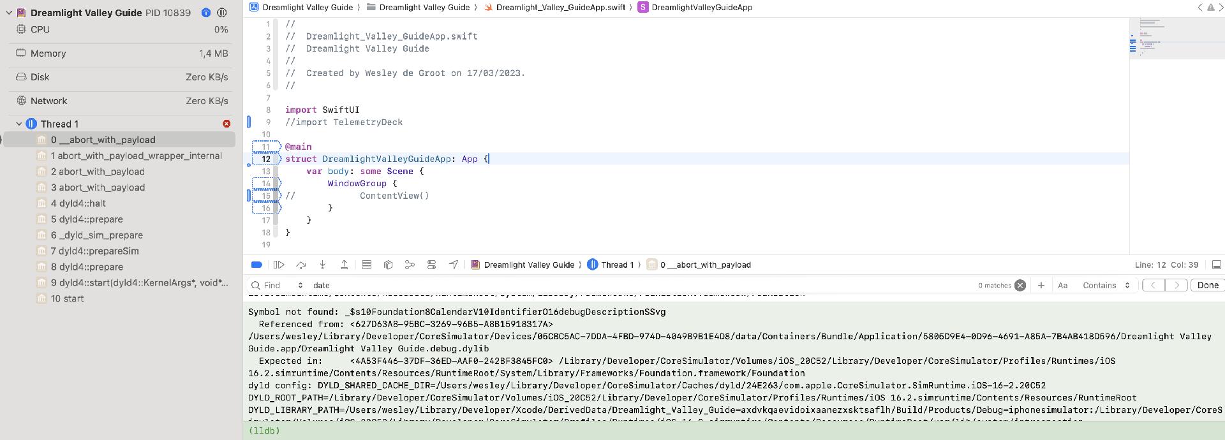The width and height of the screenshot is (1225, 440).
Task: Click the line 16 gutter number
Action: (266, 208)
